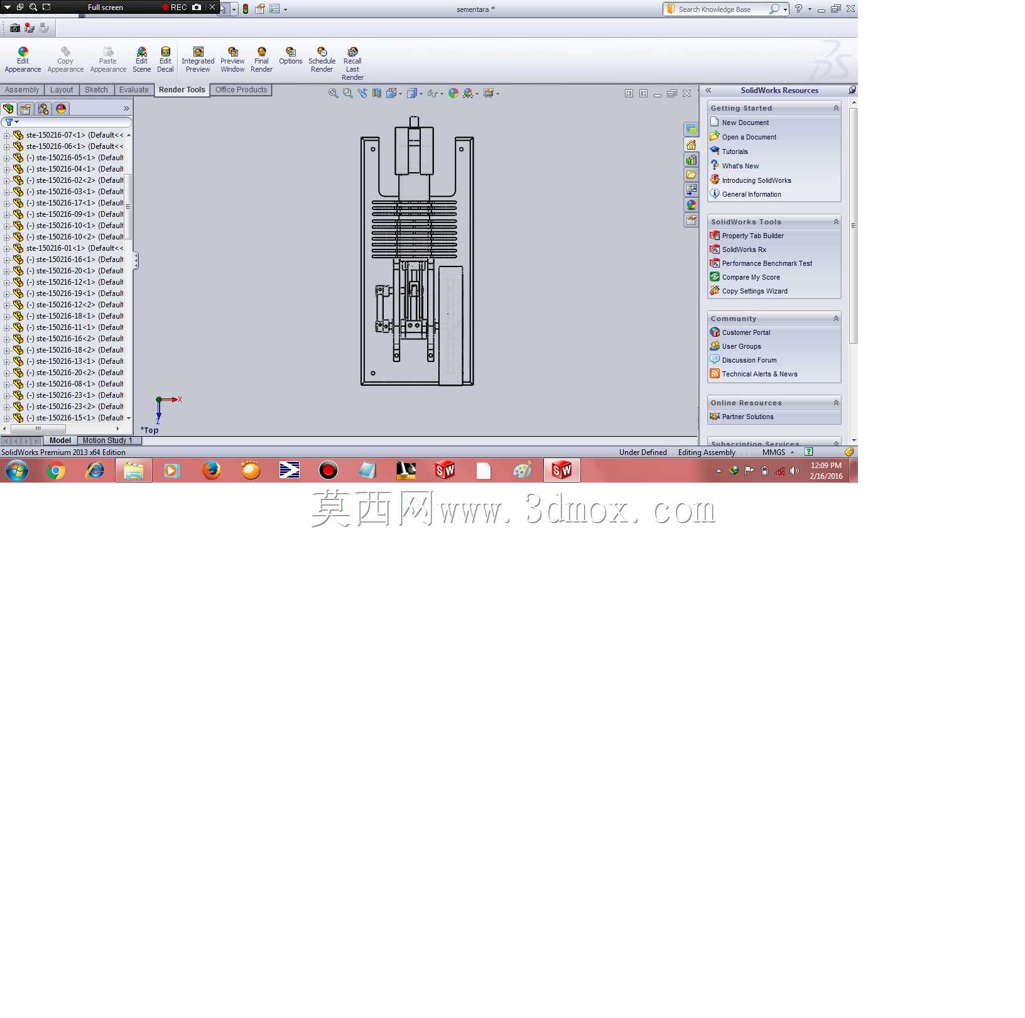Open the Preview Window render tool

(232, 60)
